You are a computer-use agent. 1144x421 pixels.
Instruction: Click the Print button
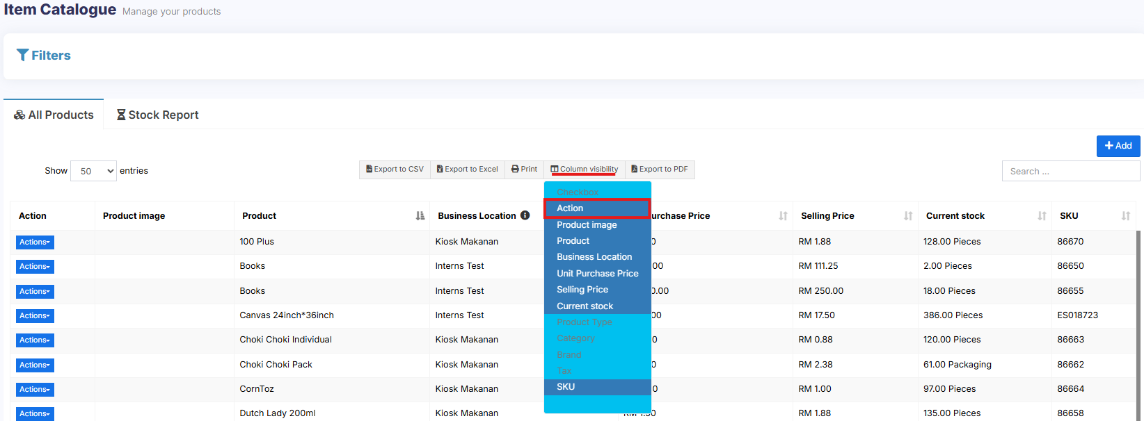click(524, 170)
